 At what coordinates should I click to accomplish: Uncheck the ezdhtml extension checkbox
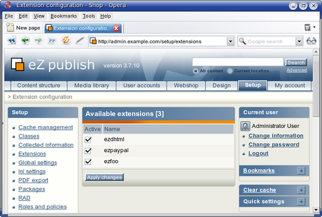88,140
